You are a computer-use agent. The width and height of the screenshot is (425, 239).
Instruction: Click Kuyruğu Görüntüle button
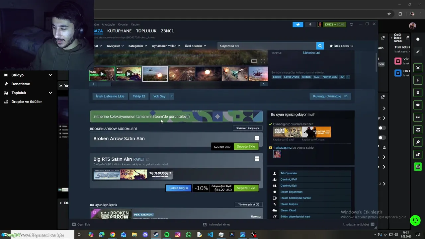pyautogui.click(x=330, y=96)
